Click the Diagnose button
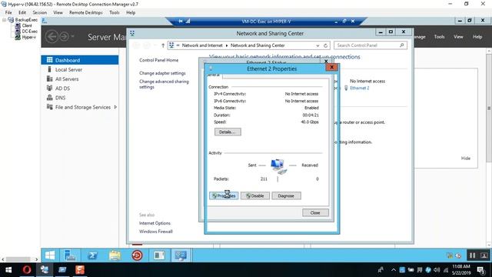 tap(286, 195)
